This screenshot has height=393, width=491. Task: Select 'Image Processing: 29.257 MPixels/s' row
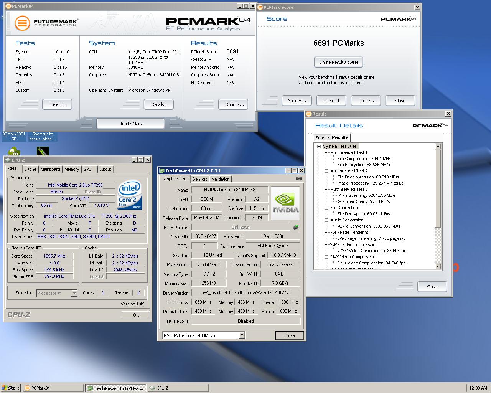coord(371,183)
